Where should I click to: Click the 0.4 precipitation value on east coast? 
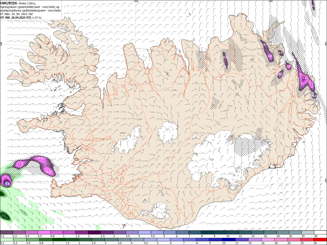pyautogui.click(x=314, y=96)
